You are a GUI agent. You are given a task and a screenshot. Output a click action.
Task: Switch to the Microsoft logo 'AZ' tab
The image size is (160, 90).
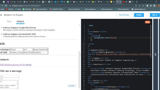[94, 2]
